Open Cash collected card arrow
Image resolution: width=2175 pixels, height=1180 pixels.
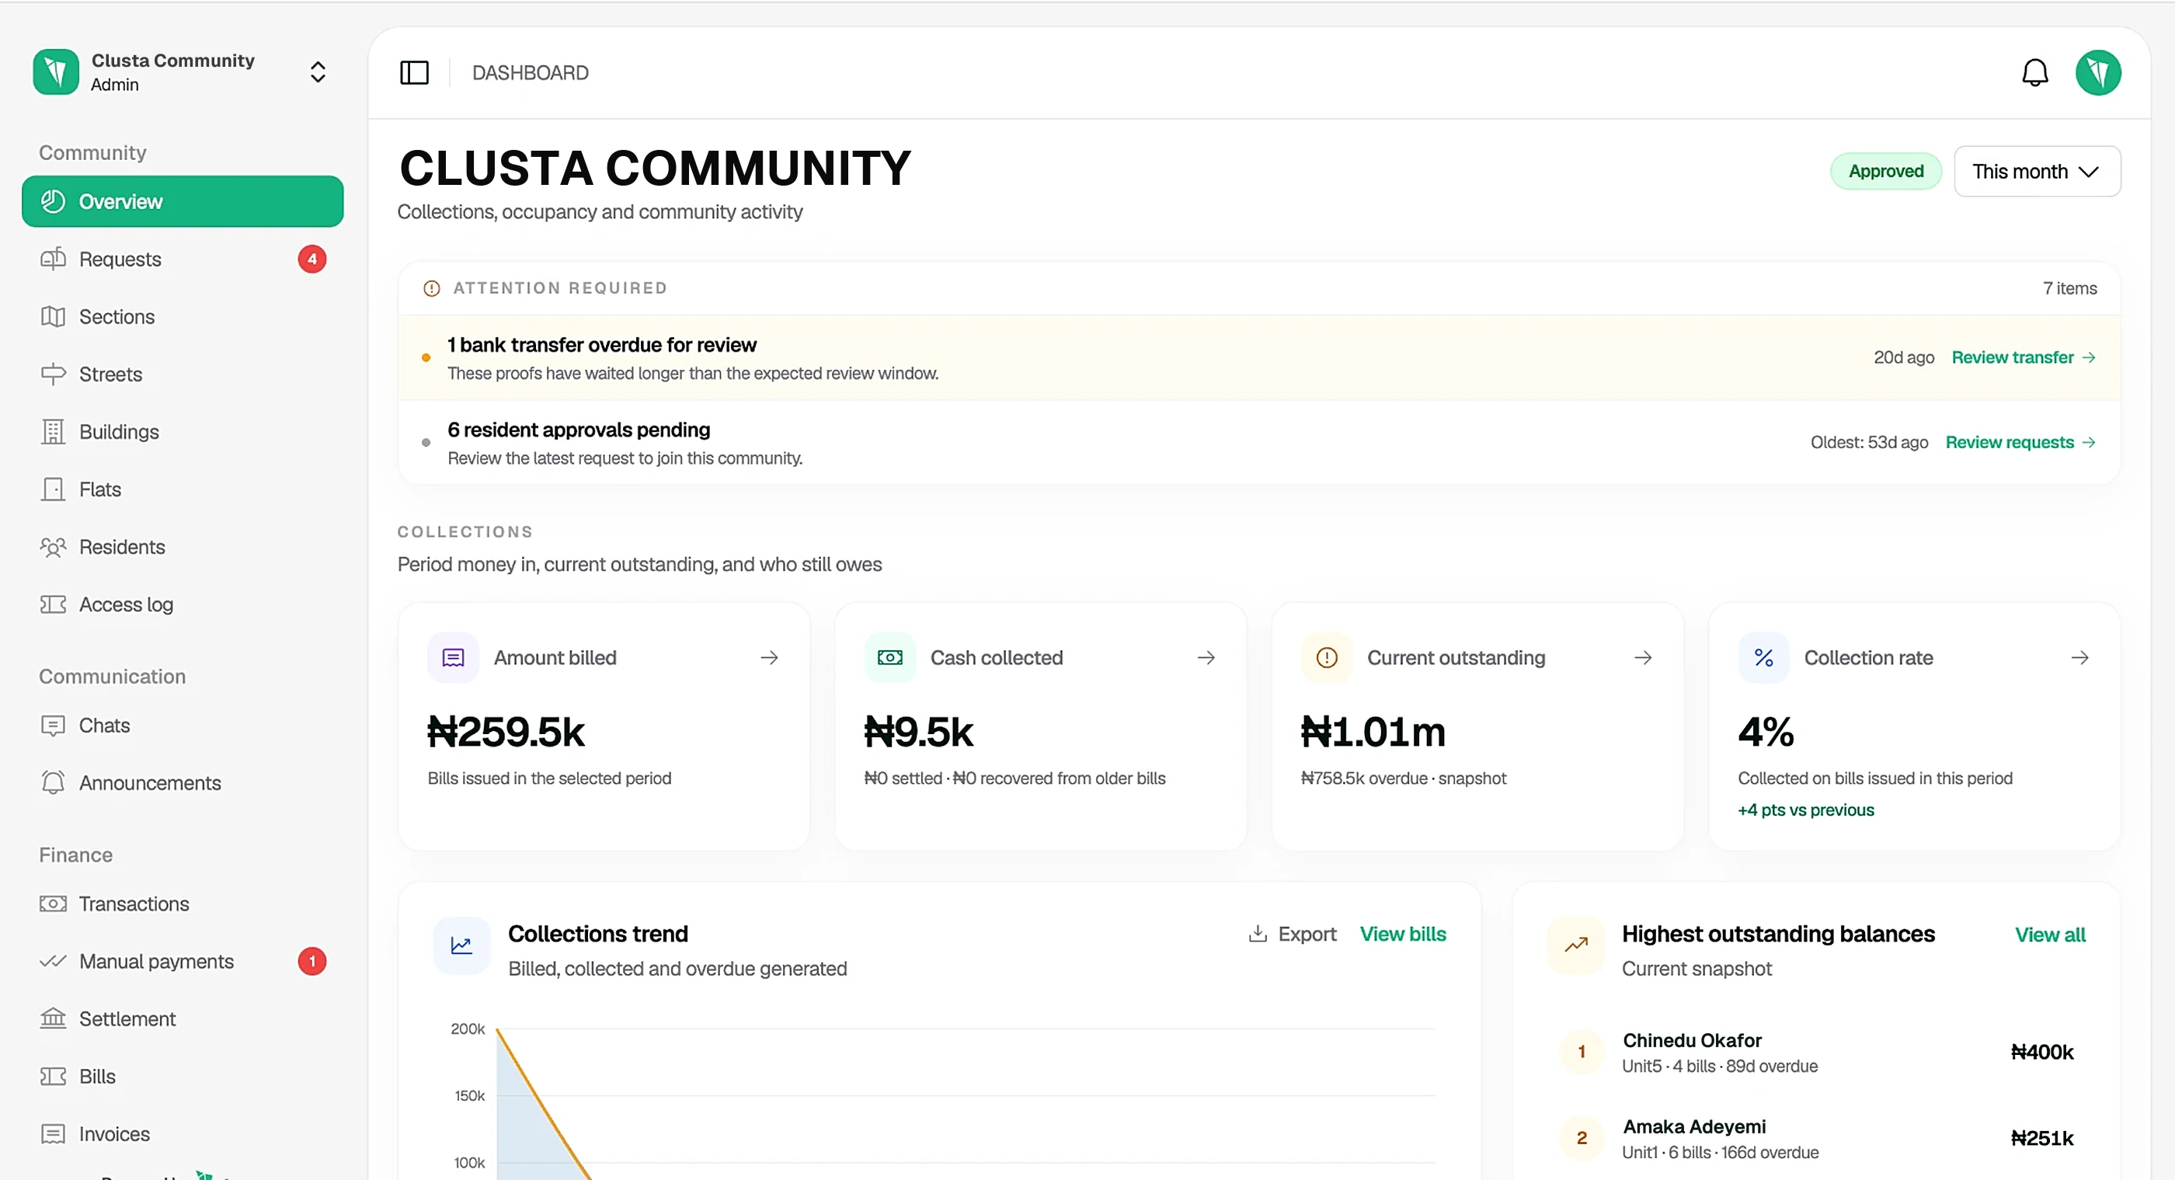pyautogui.click(x=1206, y=658)
